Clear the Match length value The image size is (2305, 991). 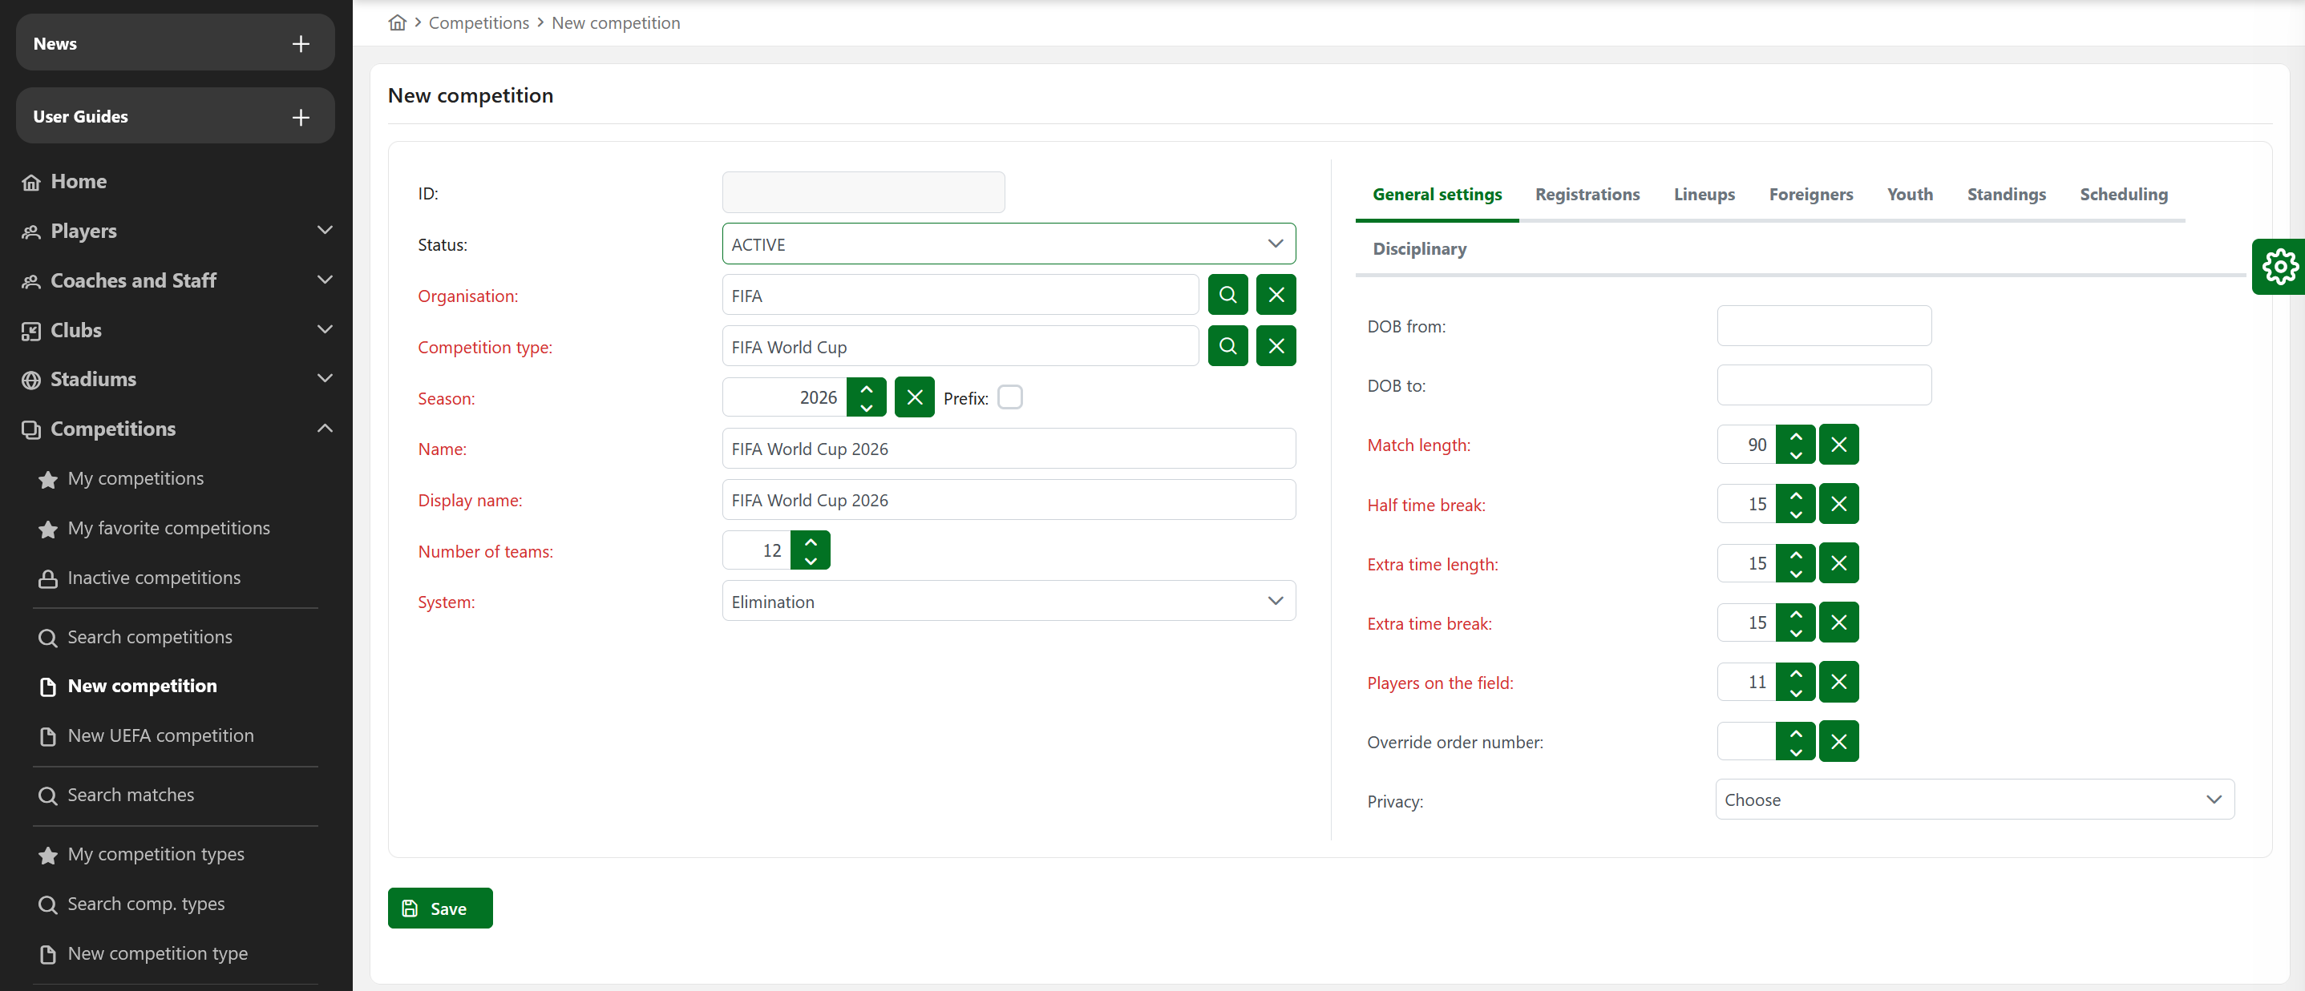coord(1838,445)
